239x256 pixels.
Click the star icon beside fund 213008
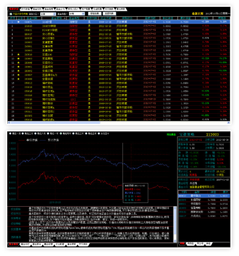pos(19,79)
